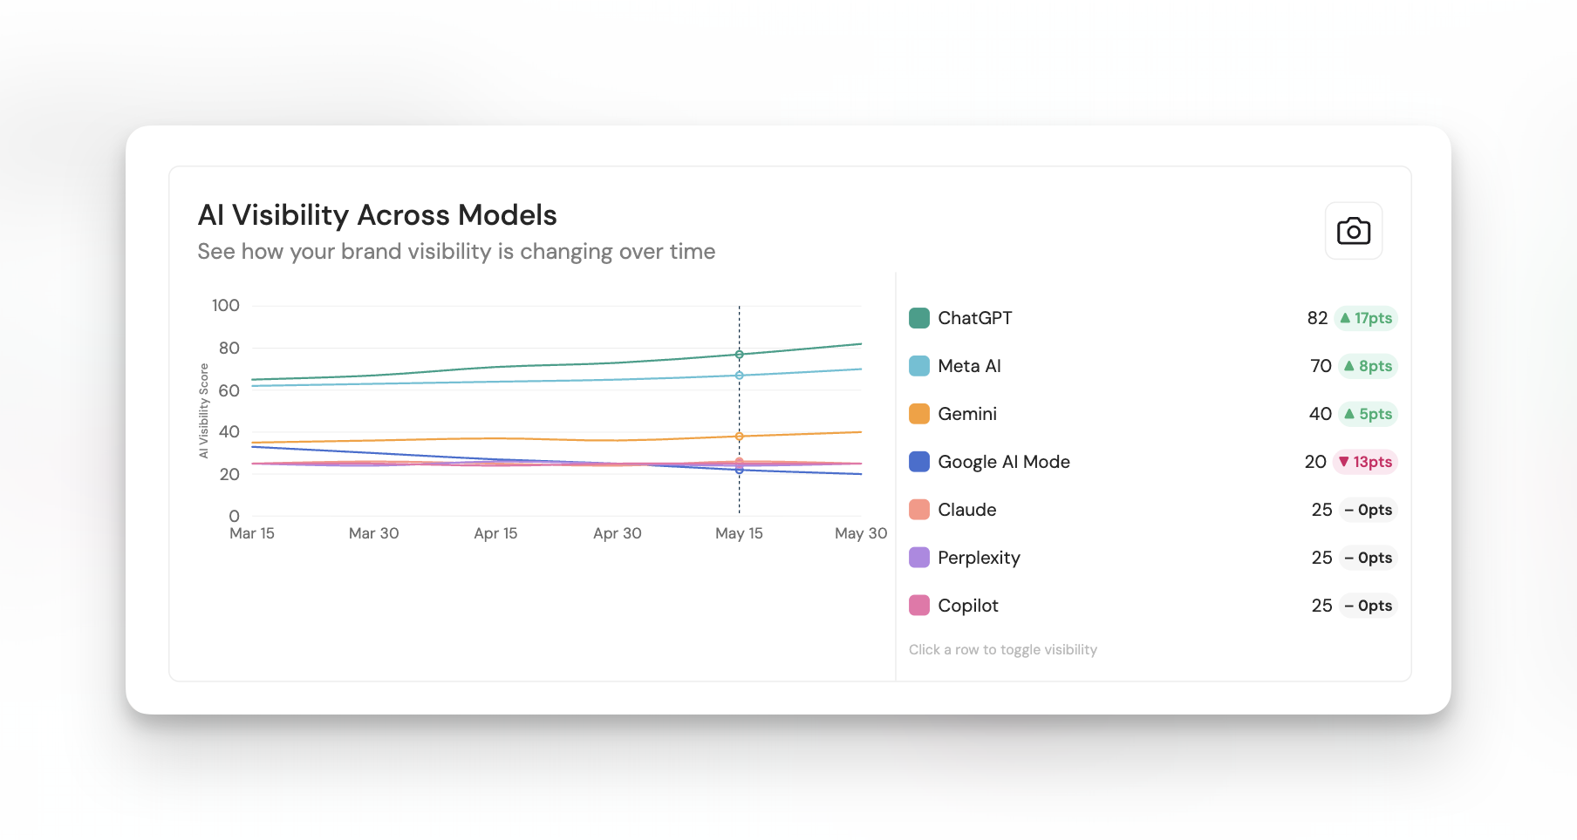
Task: Click the AI Visibility Across Models title
Action: tap(377, 214)
